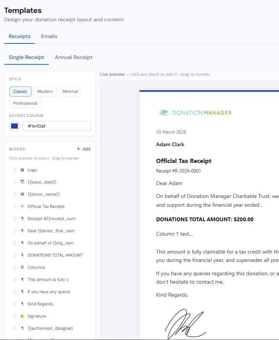Select the Classic style option
This screenshot has width=279, height=340.
(x=20, y=91)
